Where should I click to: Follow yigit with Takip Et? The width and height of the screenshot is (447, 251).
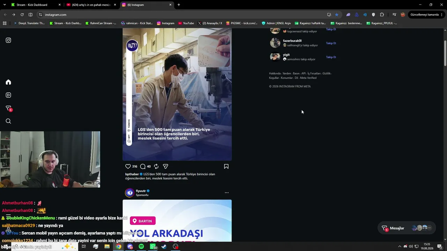point(331,57)
